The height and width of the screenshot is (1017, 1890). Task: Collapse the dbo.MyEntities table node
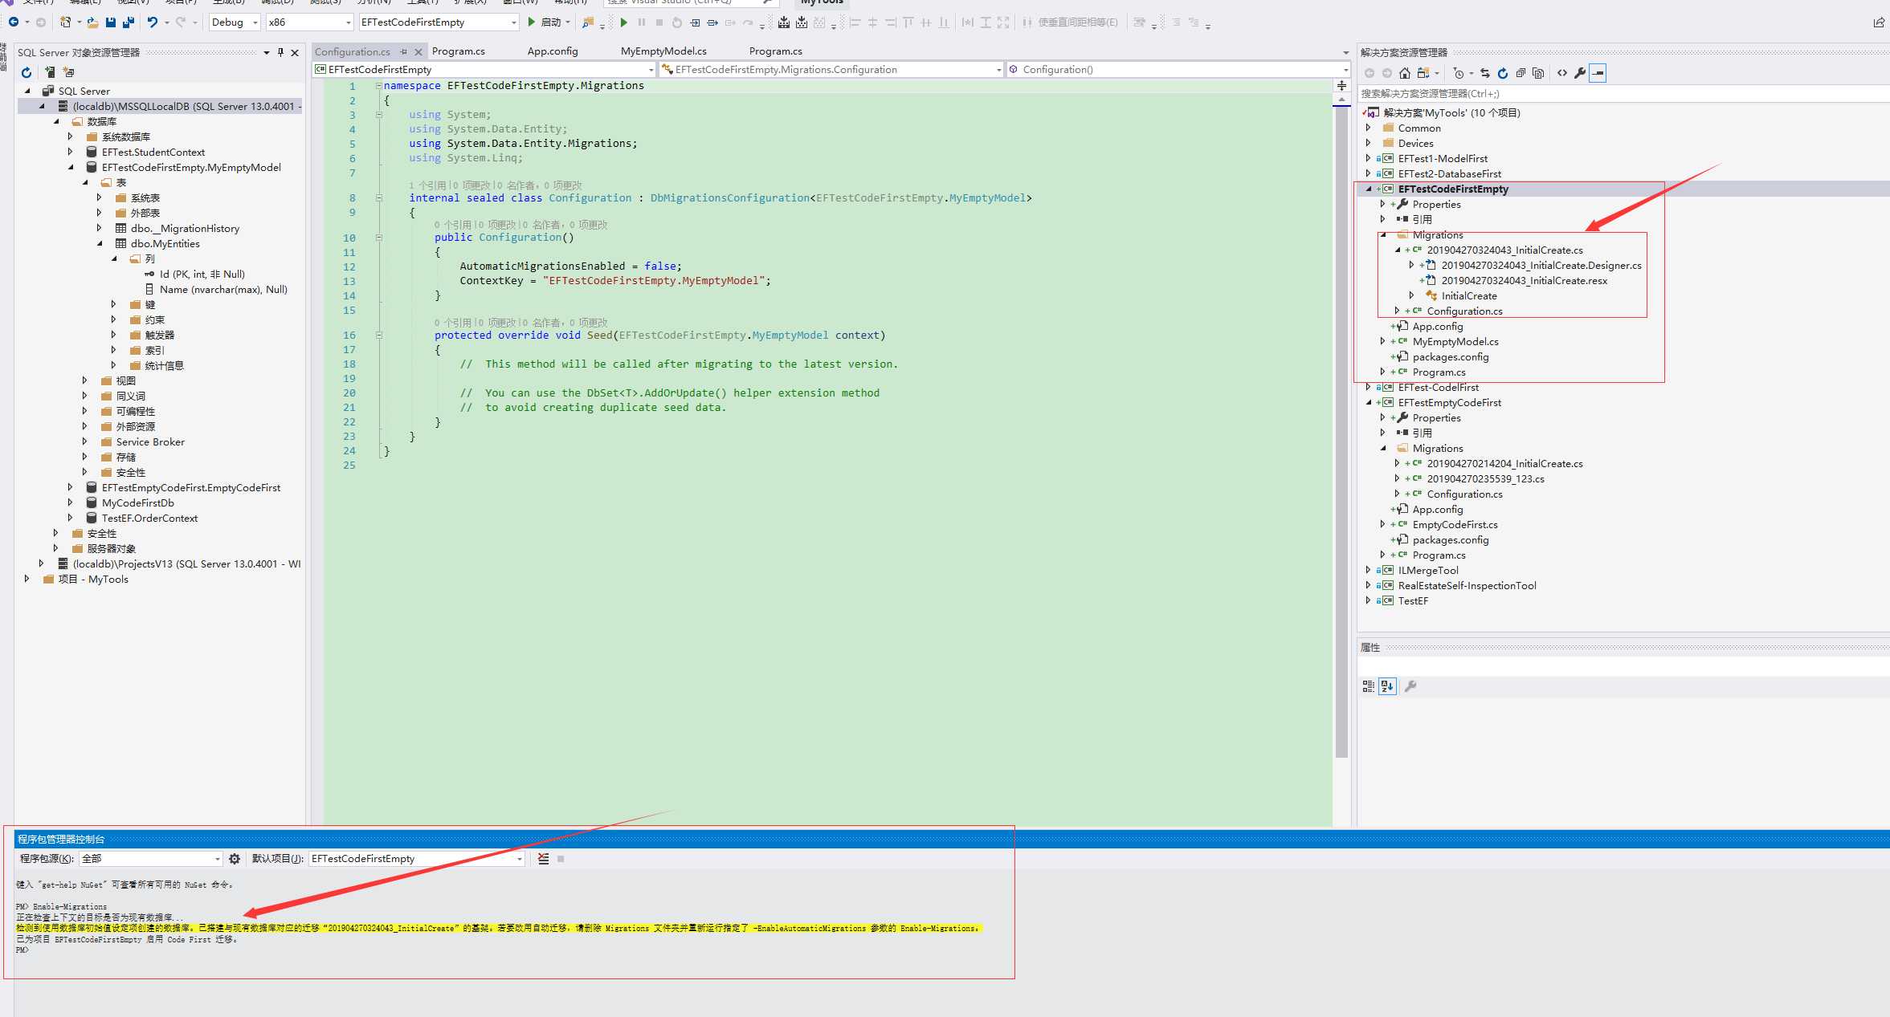tap(100, 244)
